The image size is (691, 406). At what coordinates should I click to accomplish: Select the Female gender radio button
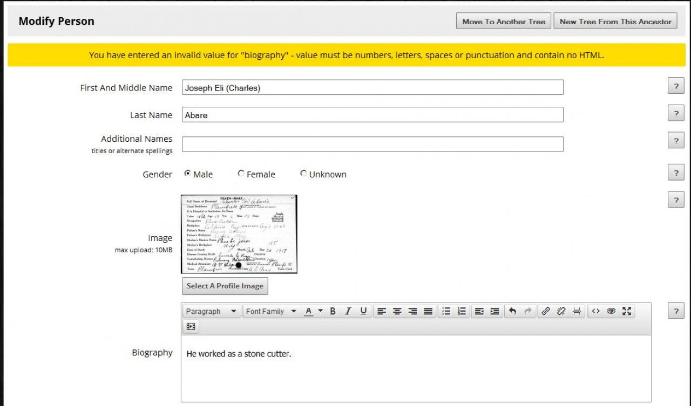tap(241, 174)
